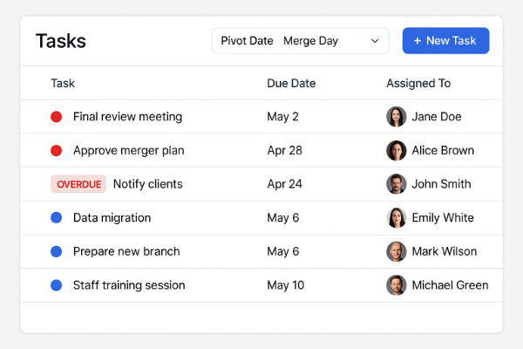Open the Notify clients task
The width and height of the screenshot is (523, 349).
(148, 184)
